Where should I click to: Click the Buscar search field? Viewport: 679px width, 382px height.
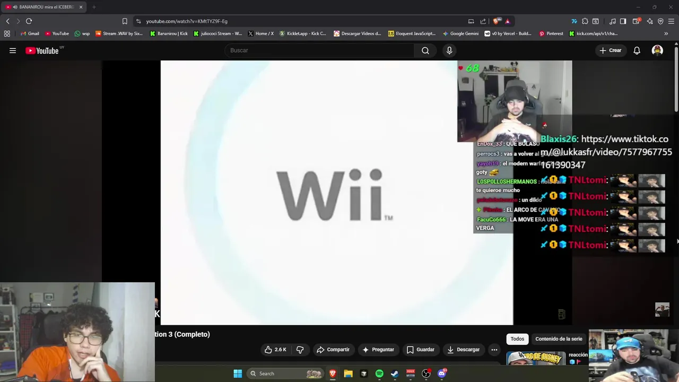pyautogui.click(x=319, y=50)
